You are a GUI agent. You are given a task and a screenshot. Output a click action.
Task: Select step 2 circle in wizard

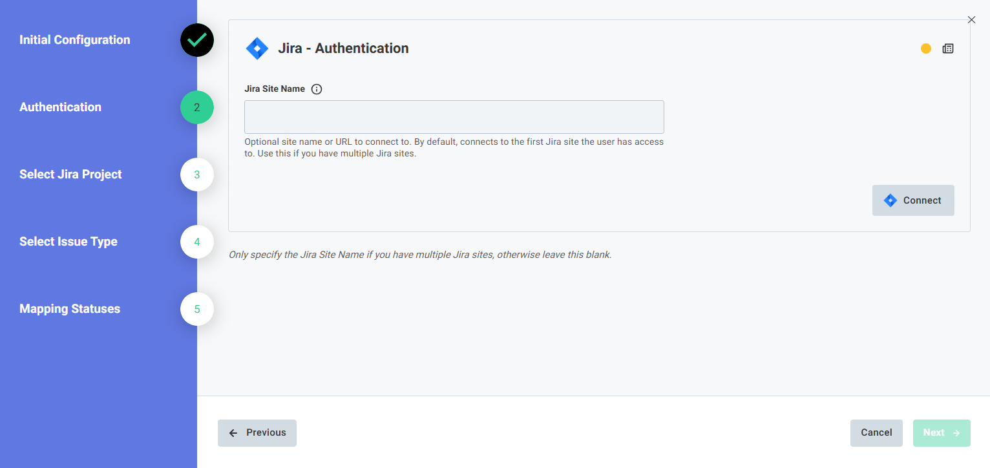click(197, 107)
